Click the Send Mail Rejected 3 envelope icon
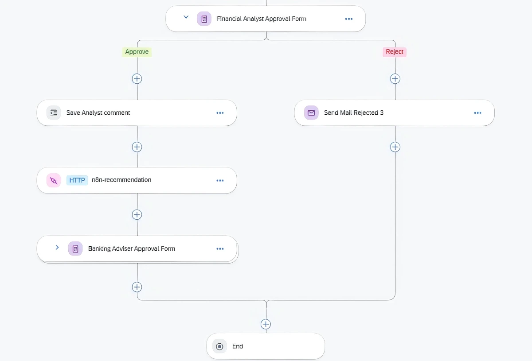This screenshot has width=532, height=361. point(311,113)
